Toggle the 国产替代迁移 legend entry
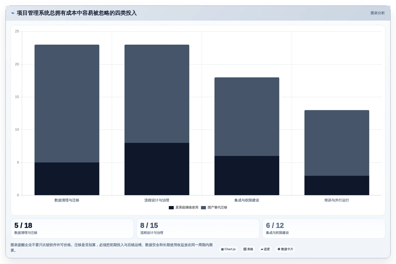 [214, 207]
